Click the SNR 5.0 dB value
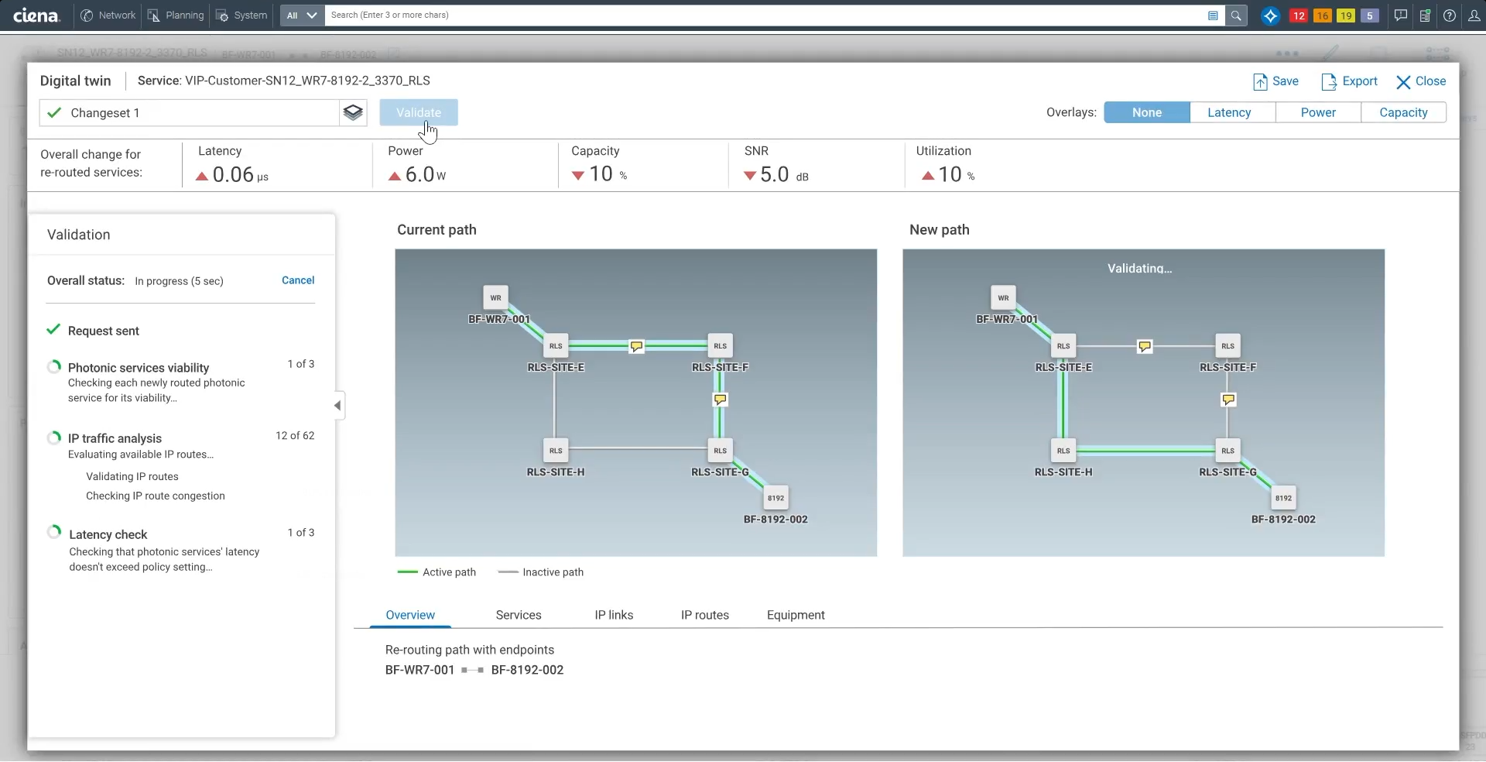This screenshot has width=1486, height=762. (x=783, y=175)
